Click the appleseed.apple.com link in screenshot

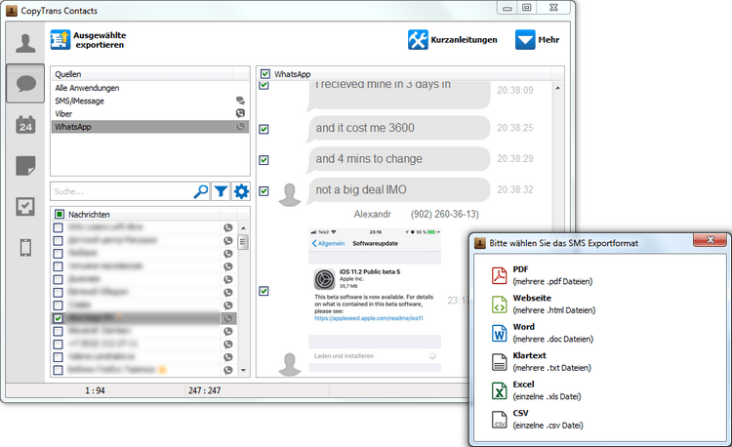(369, 318)
